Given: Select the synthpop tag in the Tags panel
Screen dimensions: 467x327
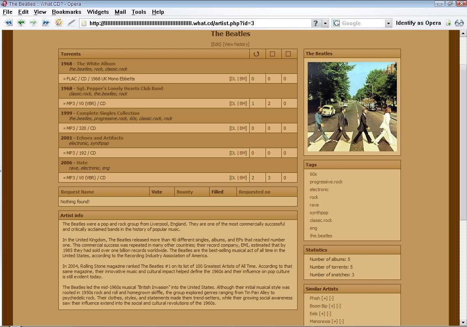Looking at the screenshot, I should coord(319,213).
